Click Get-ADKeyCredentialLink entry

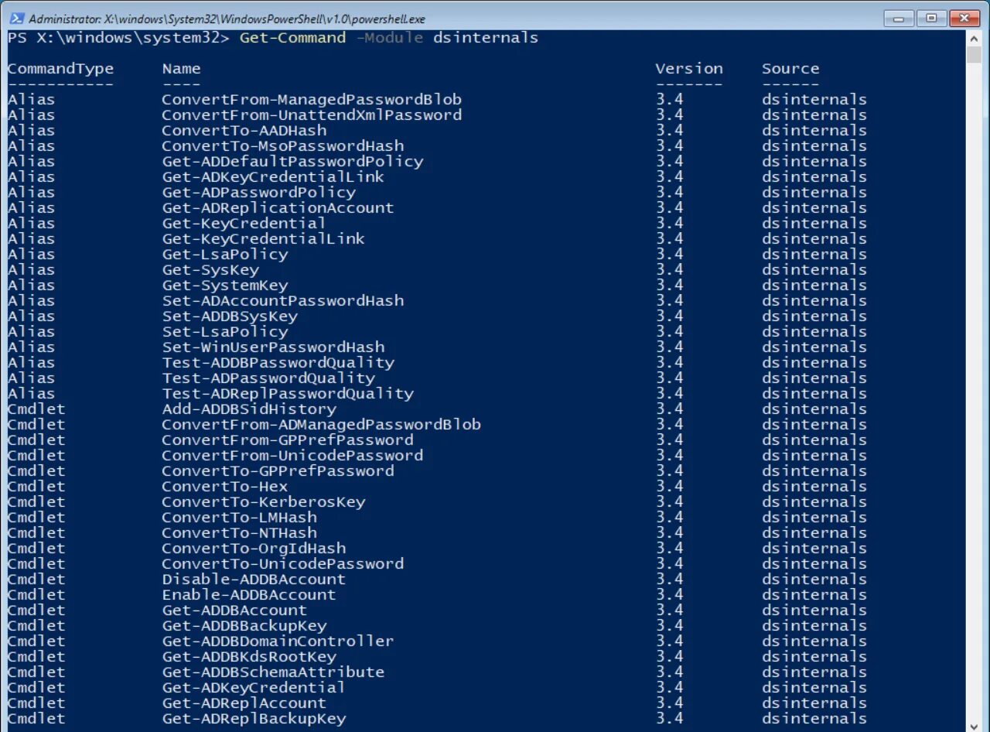coord(273,177)
